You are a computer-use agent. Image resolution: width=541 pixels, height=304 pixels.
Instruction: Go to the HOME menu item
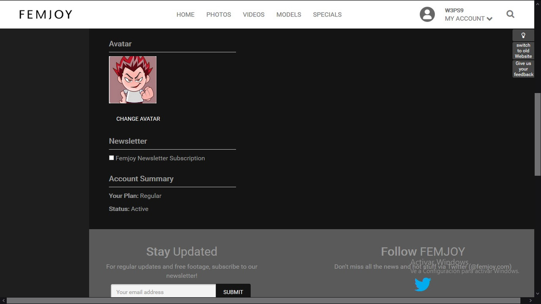186,14
